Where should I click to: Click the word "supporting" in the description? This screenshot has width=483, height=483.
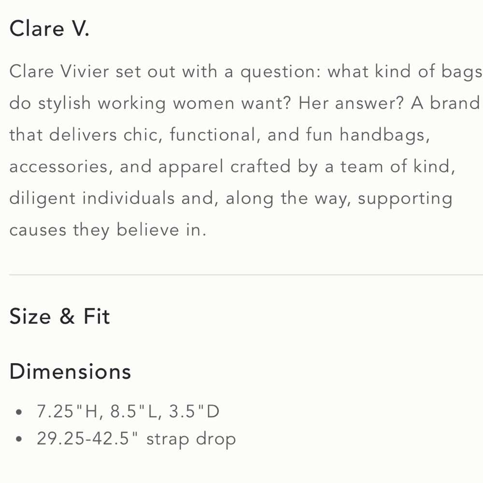405,199
